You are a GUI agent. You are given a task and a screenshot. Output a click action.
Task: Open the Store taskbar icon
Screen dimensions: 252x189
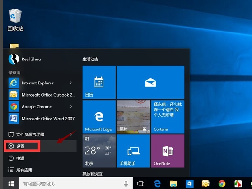click(x=190, y=184)
